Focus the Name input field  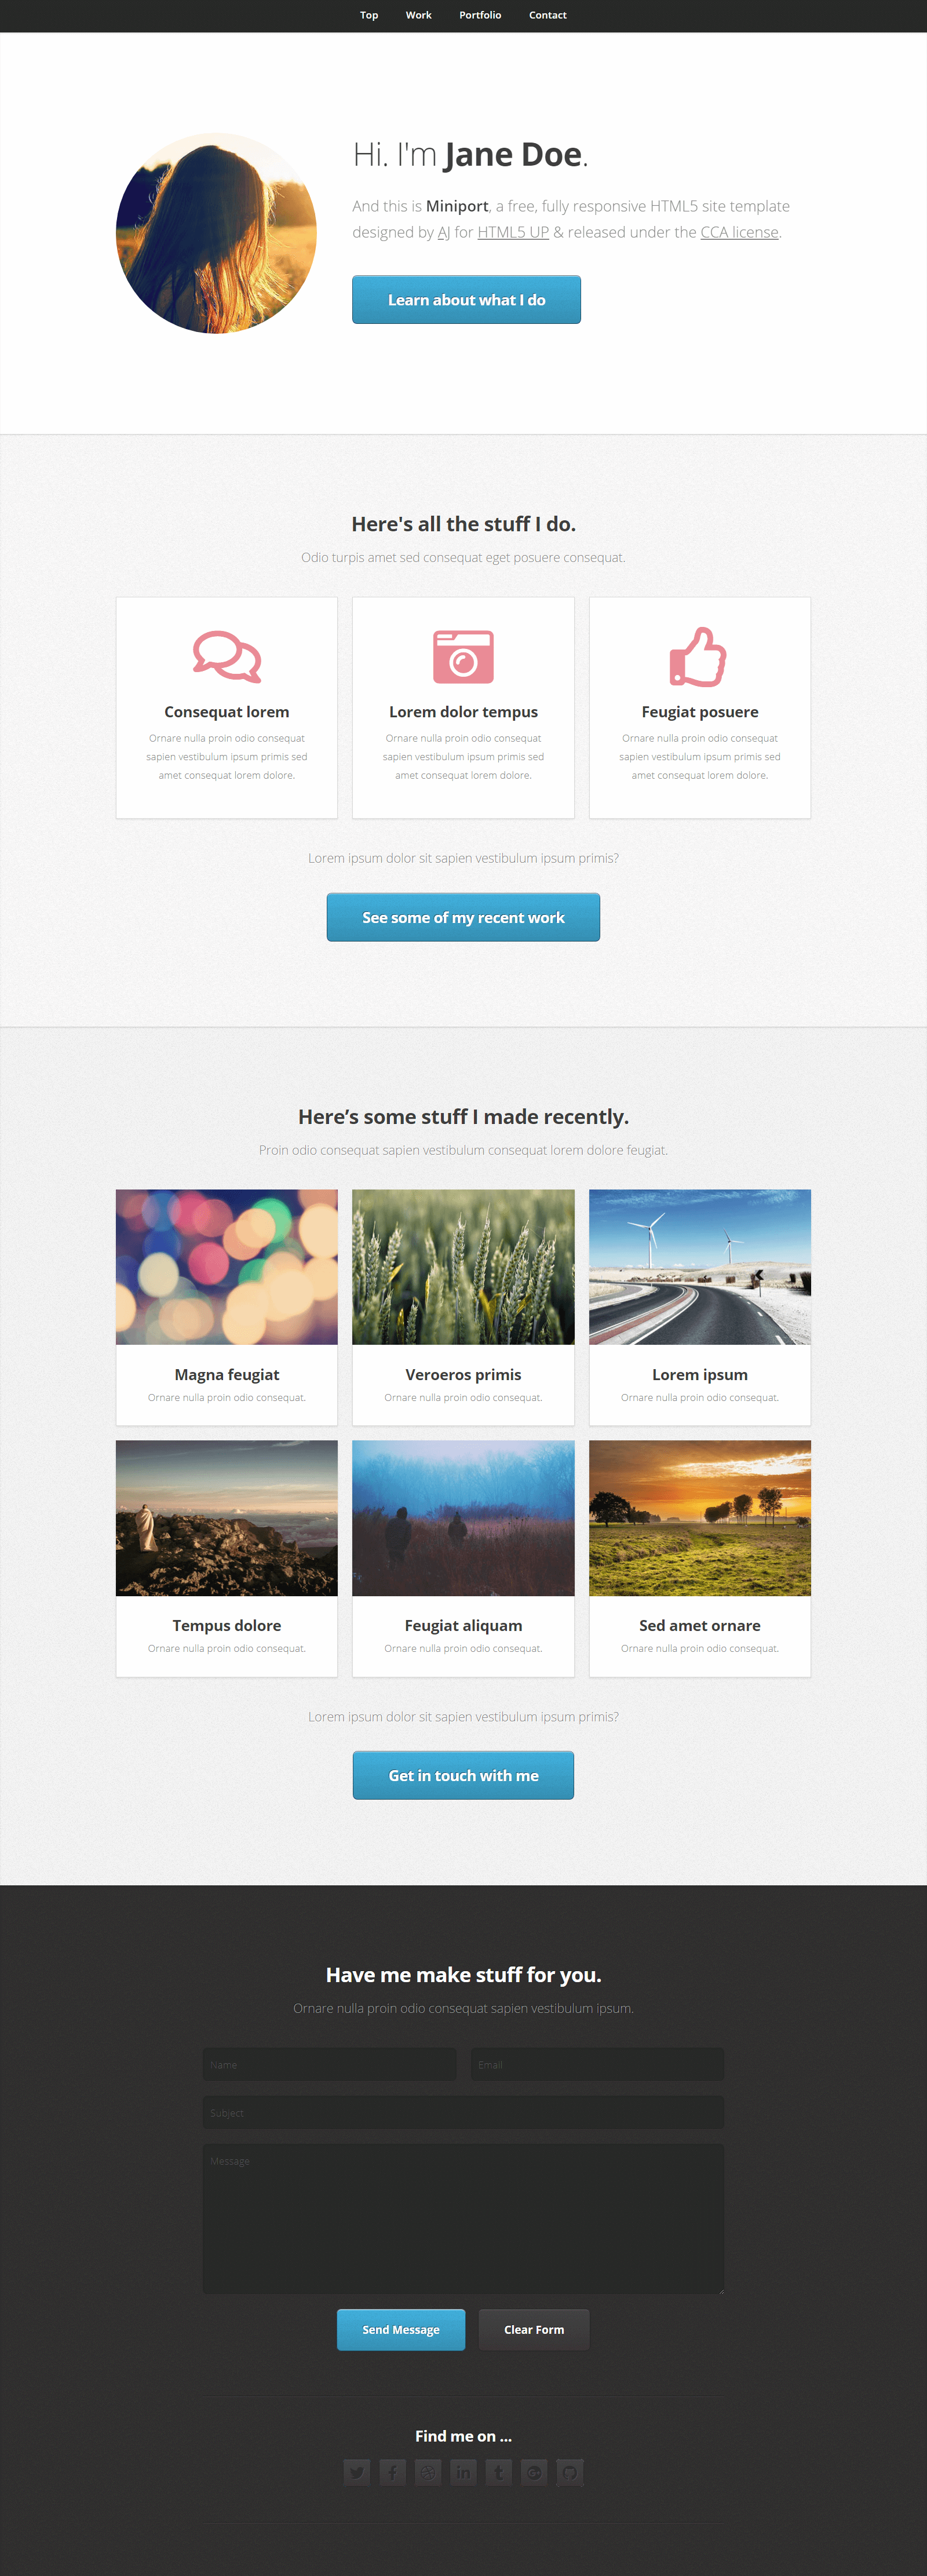(329, 2064)
